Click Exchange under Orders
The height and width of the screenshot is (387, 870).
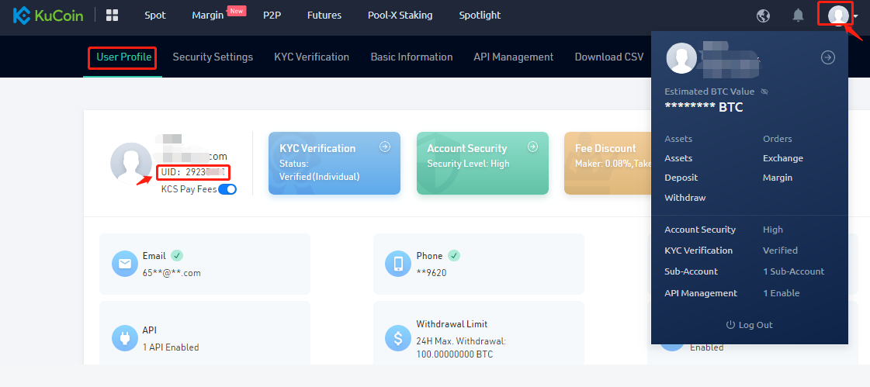[783, 158]
